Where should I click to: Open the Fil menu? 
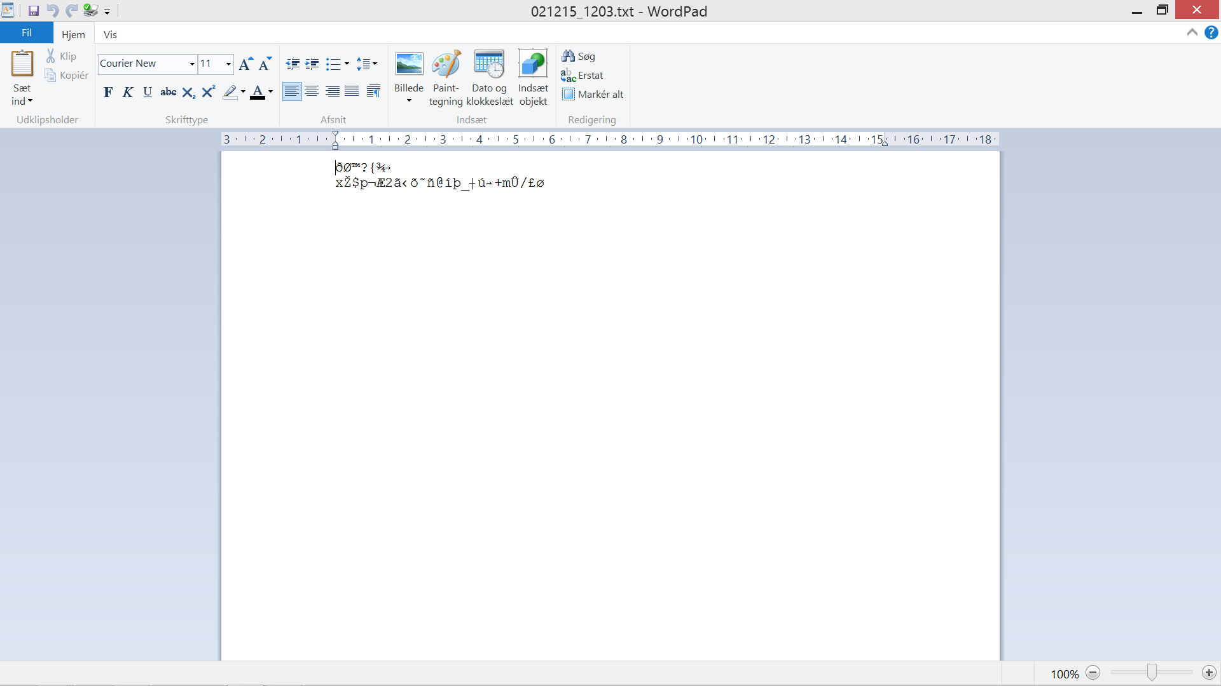click(27, 33)
